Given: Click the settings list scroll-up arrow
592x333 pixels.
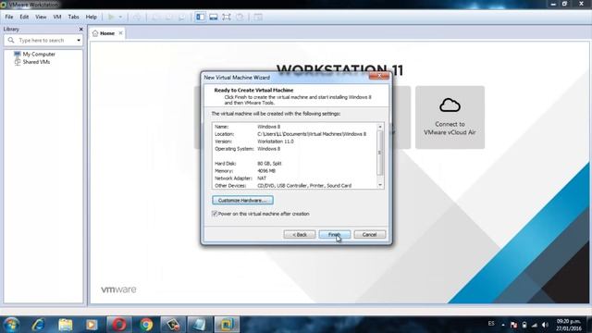Looking at the screenshot, I should [380, 127].
